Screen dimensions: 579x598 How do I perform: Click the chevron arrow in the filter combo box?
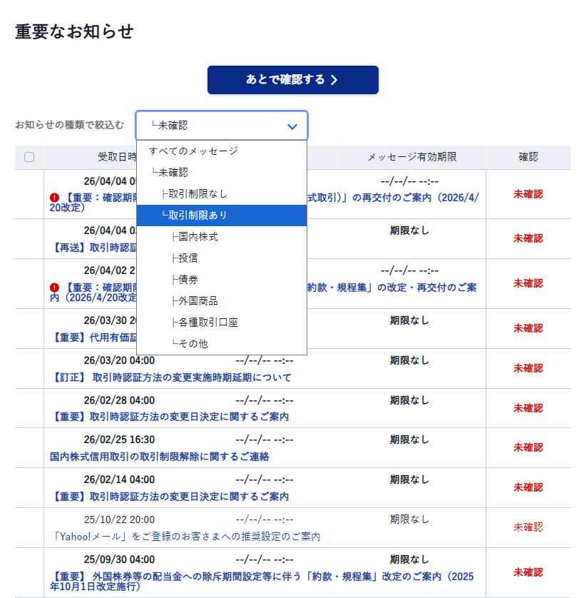pyautogui.click(x=292, y=126)
